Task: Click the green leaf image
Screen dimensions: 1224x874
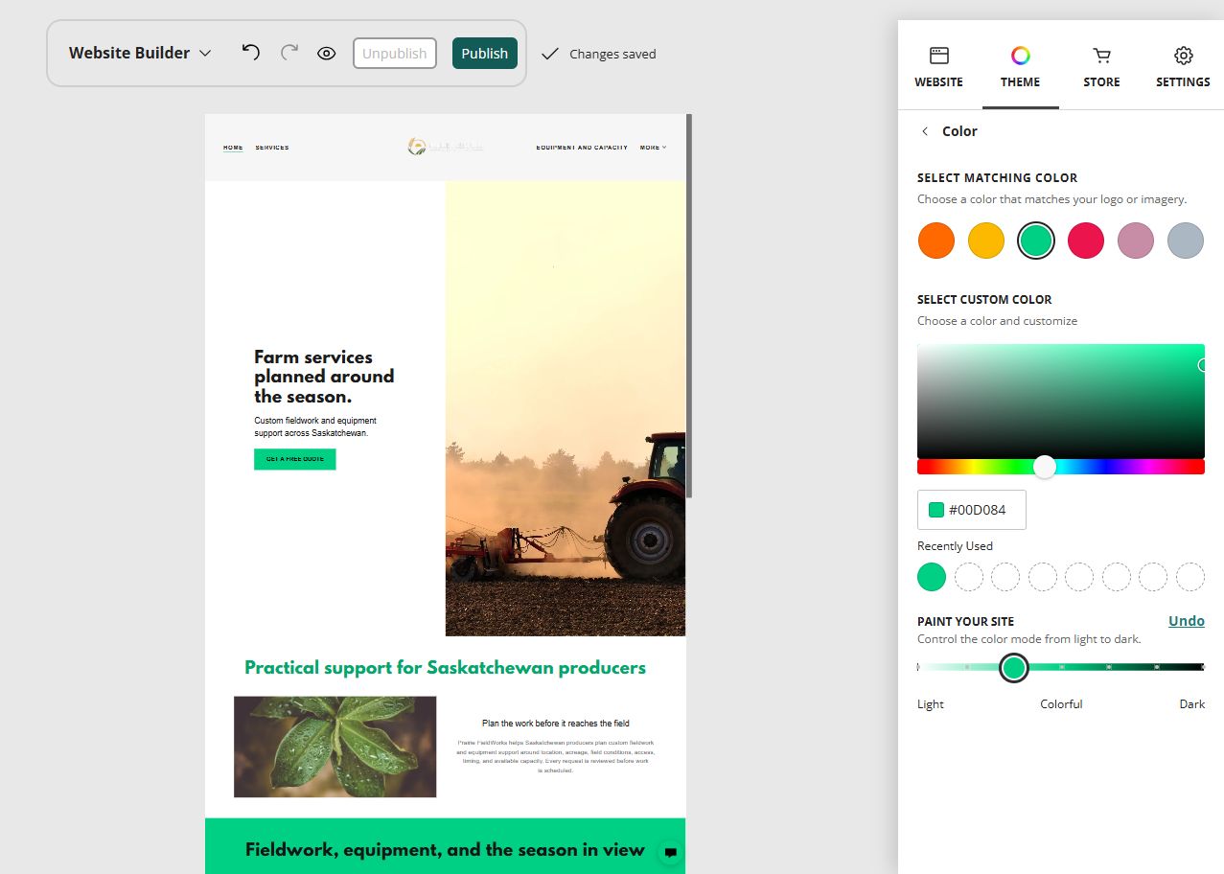Action: click(x=335, y=747)
